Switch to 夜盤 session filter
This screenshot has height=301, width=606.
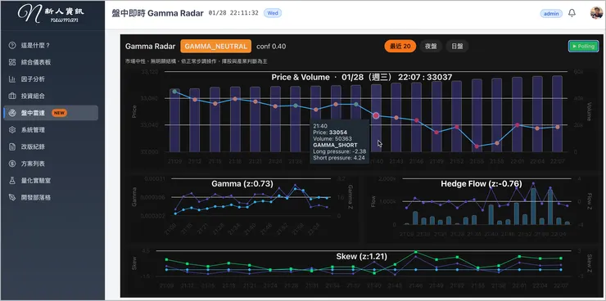click(431, 47)
